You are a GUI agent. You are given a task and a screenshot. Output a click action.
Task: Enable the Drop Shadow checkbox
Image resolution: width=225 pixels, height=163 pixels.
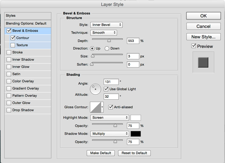pos(9,110)
